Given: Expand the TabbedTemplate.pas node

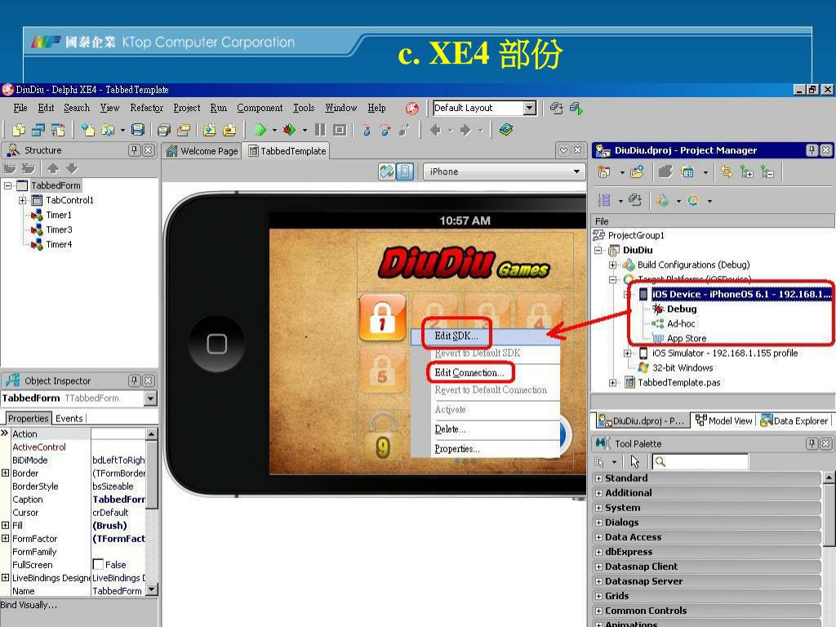Looking at the screenshot, I should 612,383.
